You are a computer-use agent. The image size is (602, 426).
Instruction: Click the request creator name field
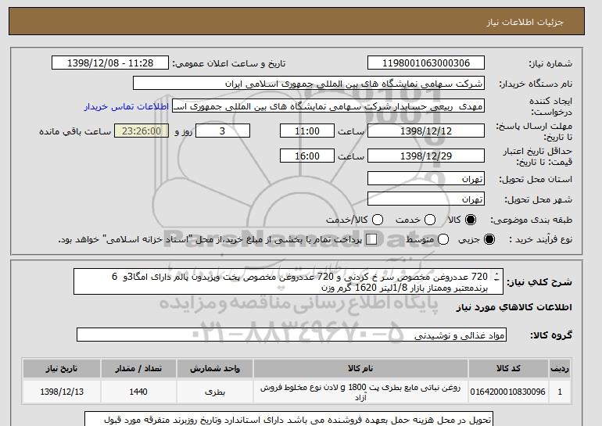tap(328, 106)
